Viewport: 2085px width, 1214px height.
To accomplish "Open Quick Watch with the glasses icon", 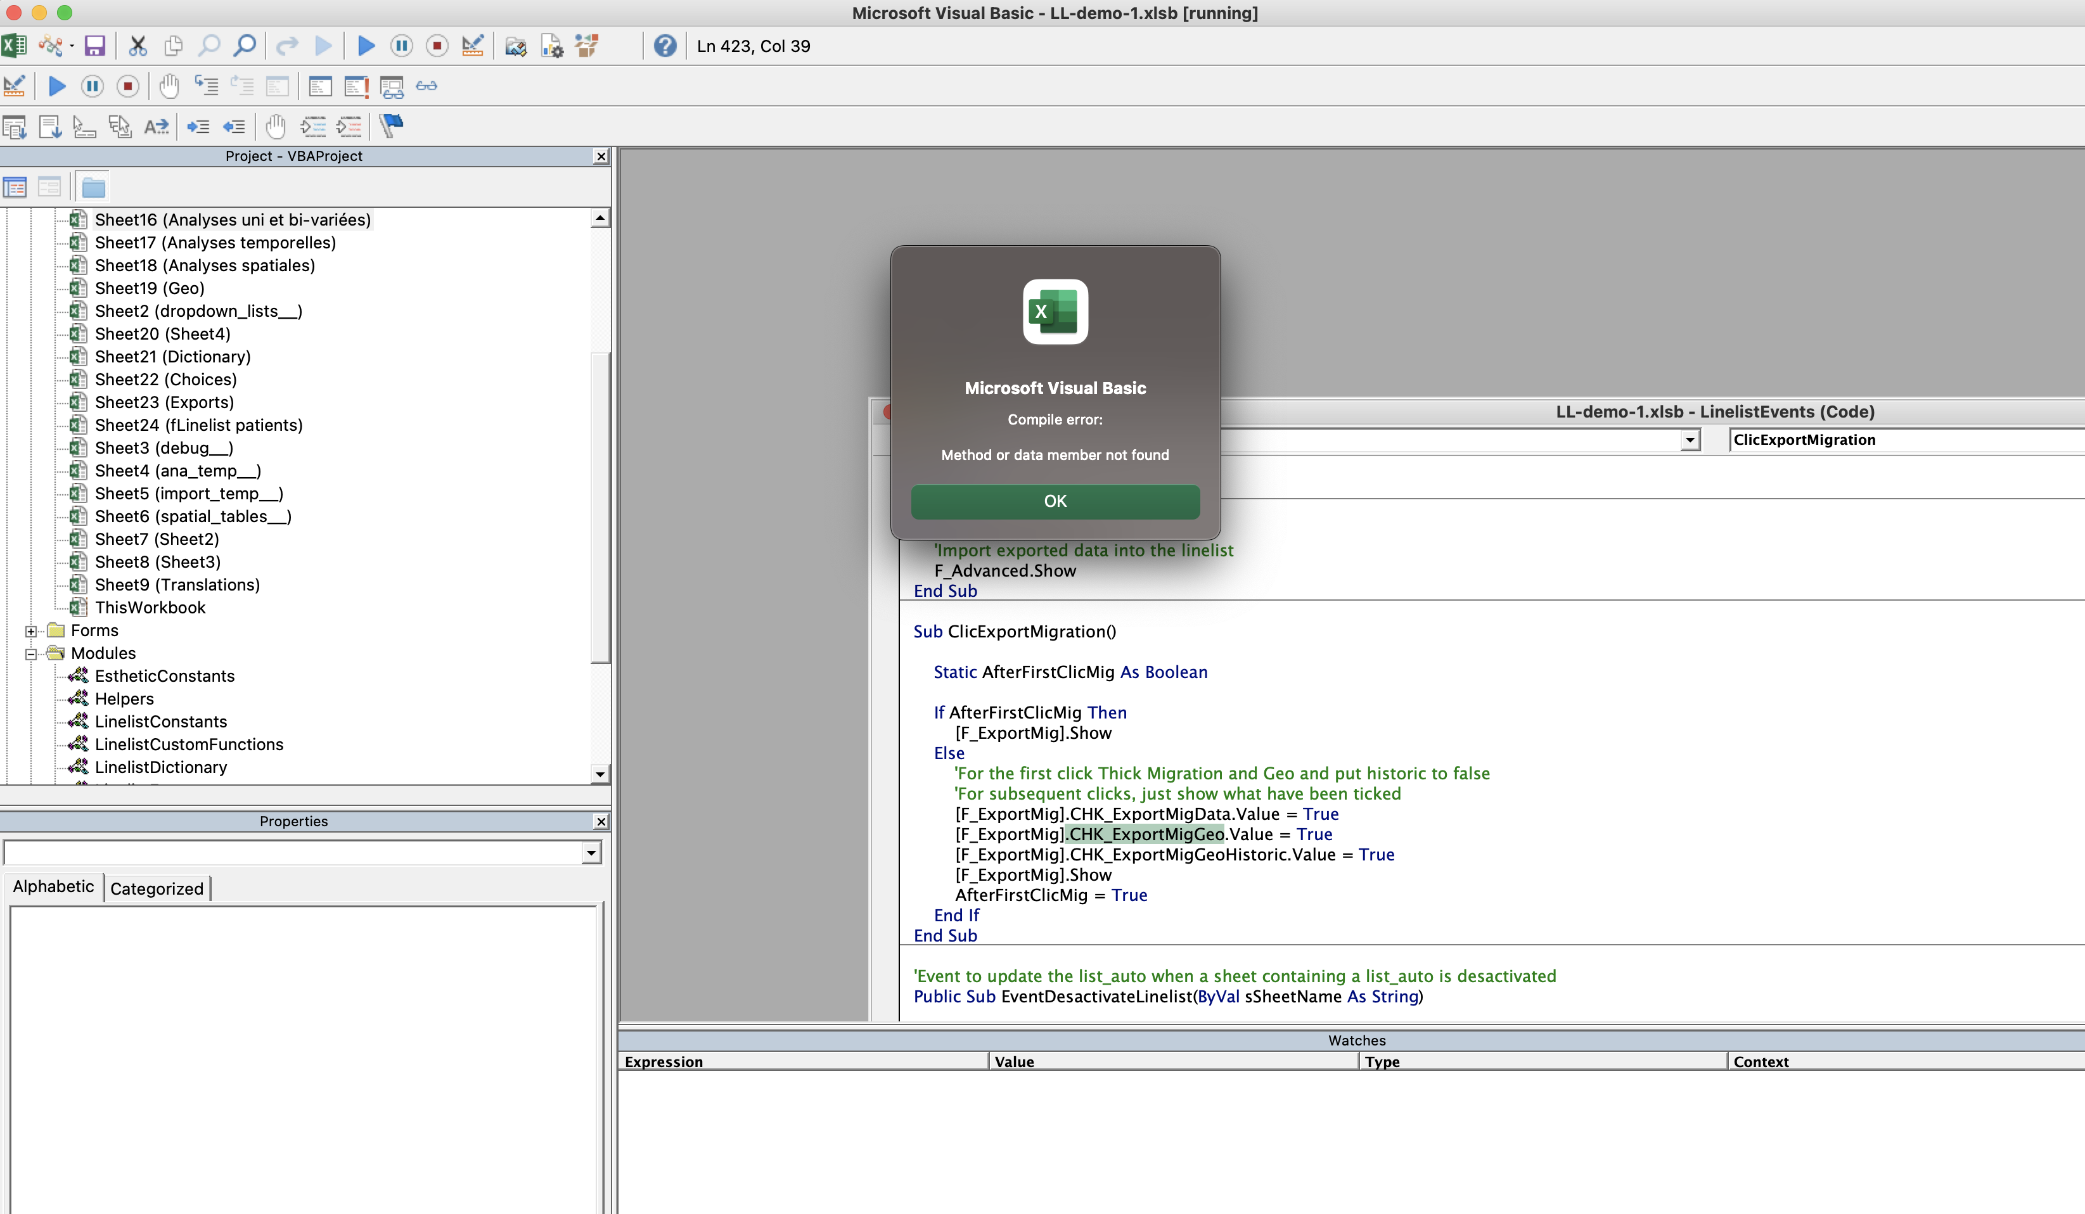I will pos(427,85).
